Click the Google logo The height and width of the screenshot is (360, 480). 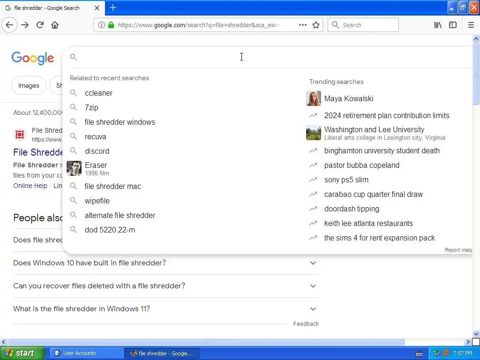(x=33, y=58)
